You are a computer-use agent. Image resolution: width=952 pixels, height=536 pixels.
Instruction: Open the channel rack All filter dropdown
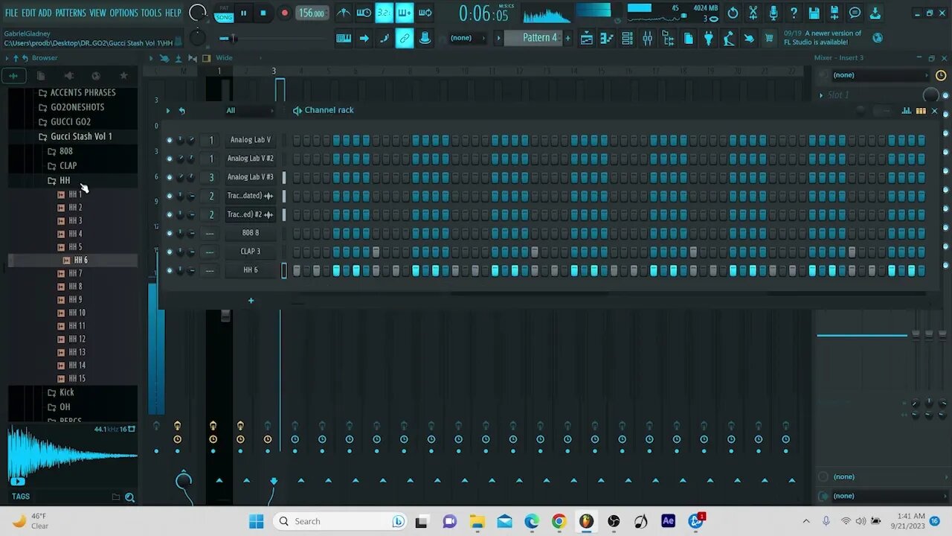(x=250, y=111)
